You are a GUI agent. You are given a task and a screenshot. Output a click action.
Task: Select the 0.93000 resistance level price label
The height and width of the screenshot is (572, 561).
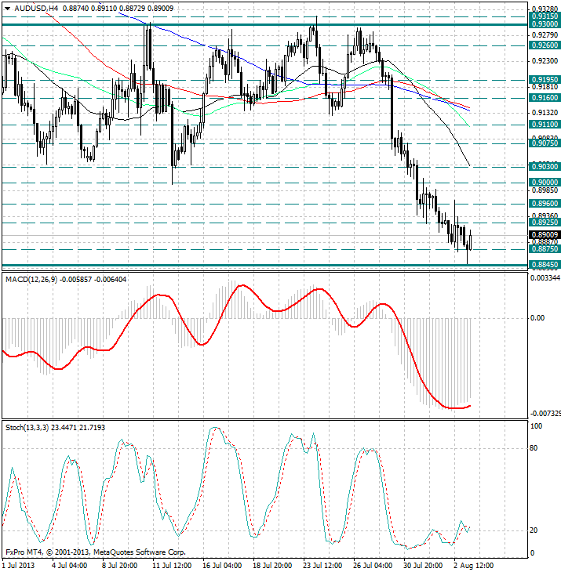pos(544,25)
